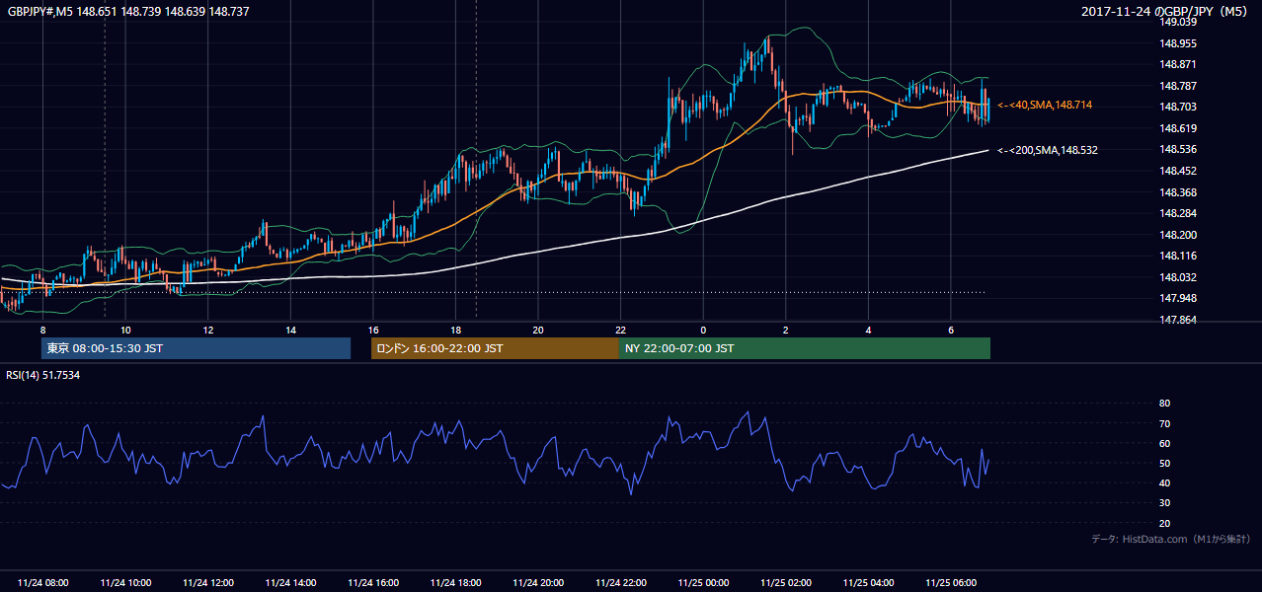Click the hour 22 tick under price chart
Screen dimensions: 1262x592
(x=620, y=330)
